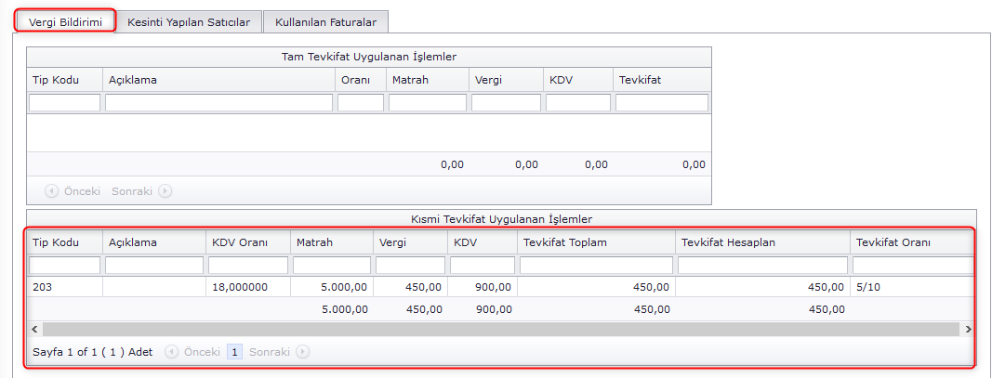Click Tevkifat Toplam filter field
This screenshot has height=378, width=992.
(595, 266)
